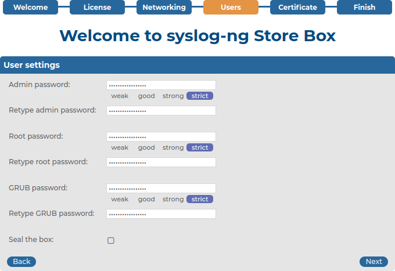Click the strict indicator under Admin password
Image resolution: width=395 pixels, height=271 pixels.
(200, 96)
